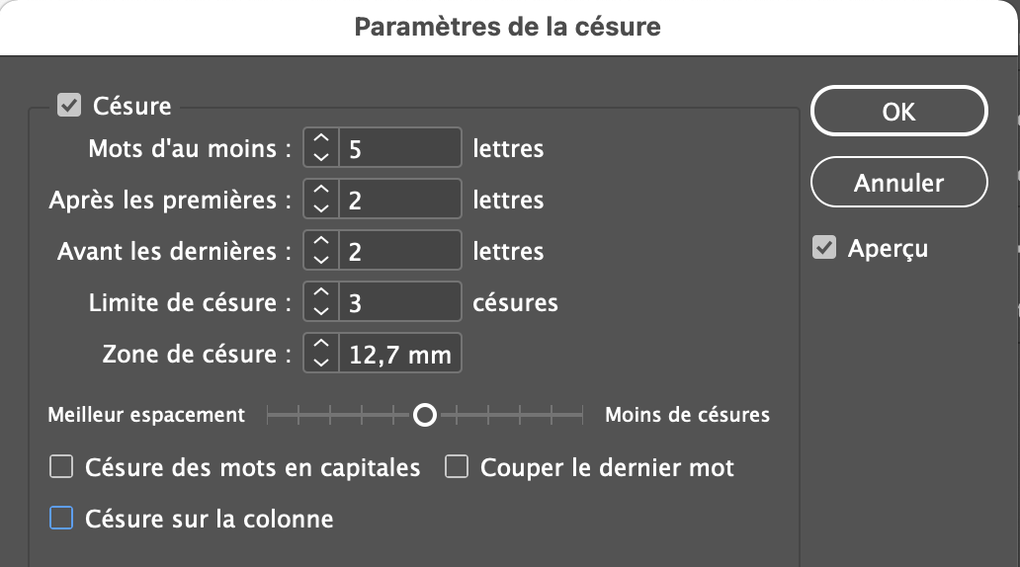
Task: Click OK to confirm hyphenation settings
Action: pyautogui.click(x=898, y=112)
